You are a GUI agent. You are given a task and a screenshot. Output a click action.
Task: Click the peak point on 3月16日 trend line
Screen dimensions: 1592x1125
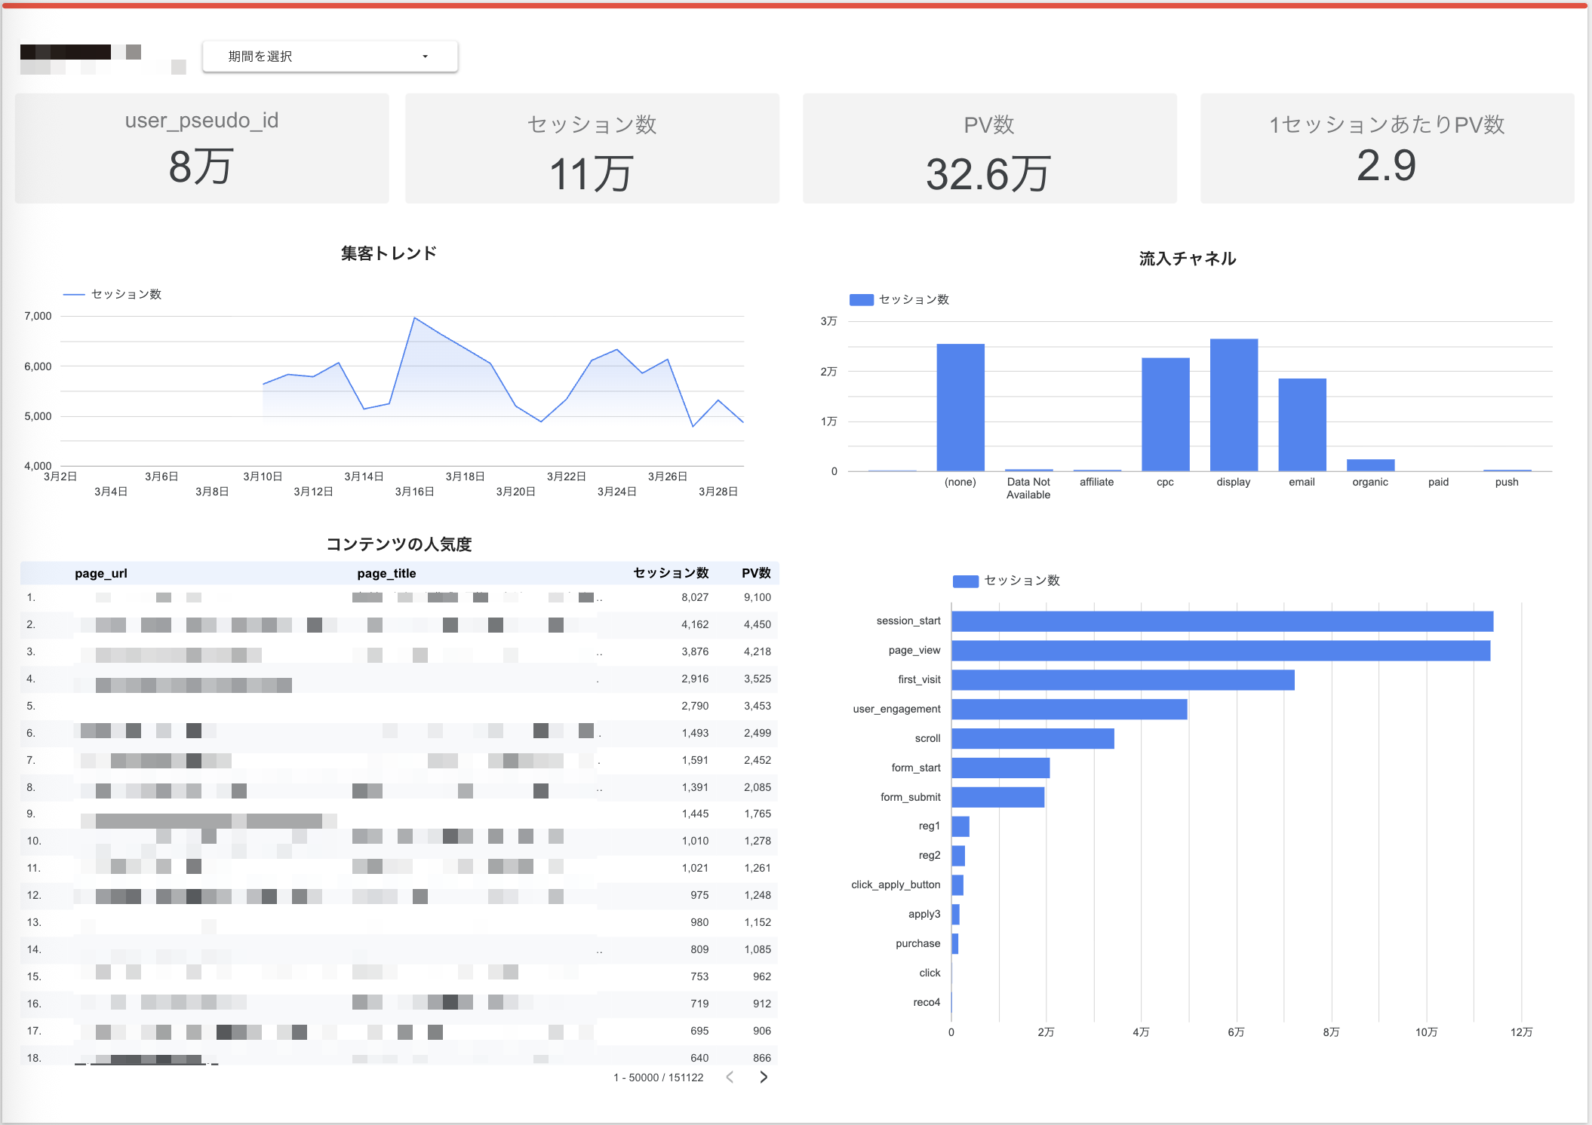(414, 318)
